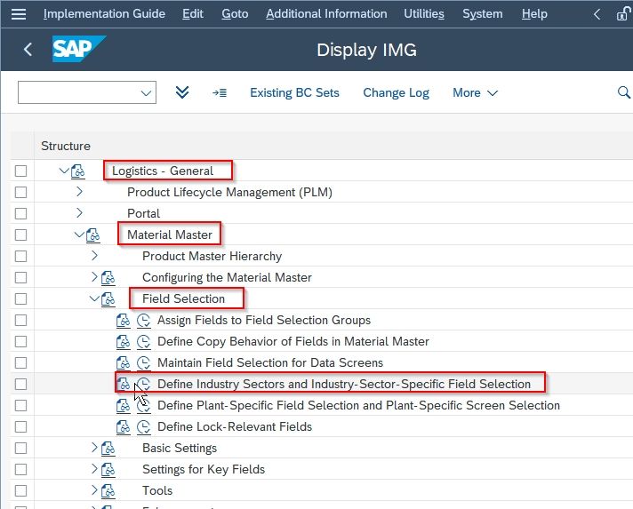Open the Help menu
633x509 pixels.
click(x=534, y=14)
